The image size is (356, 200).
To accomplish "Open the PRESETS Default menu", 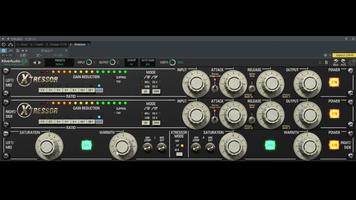I will (x=60, y=62).
